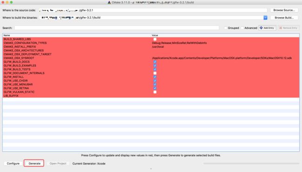Viewport: 302px width, 172px height.
Task: Click the CMake logo in title bar
Action: click(109, 2)
